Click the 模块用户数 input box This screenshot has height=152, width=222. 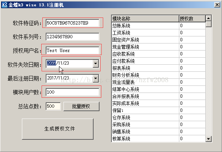[72, 92]
